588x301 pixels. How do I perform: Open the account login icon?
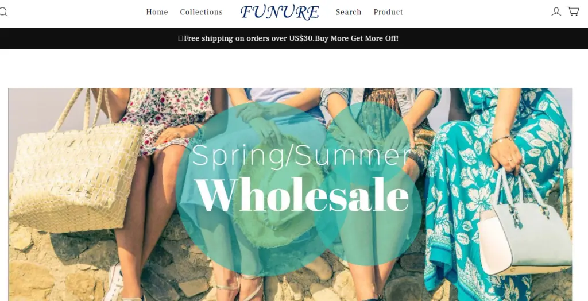tap(556, 12)
